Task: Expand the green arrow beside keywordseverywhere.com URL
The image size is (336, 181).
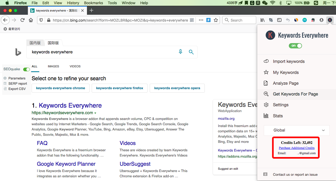Action: click(x=95, y=113)
